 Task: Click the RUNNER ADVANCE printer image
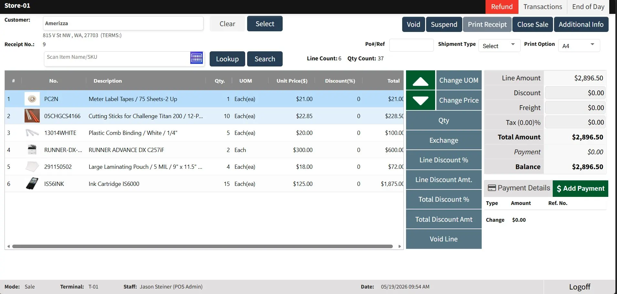click(x=32, y=150)
